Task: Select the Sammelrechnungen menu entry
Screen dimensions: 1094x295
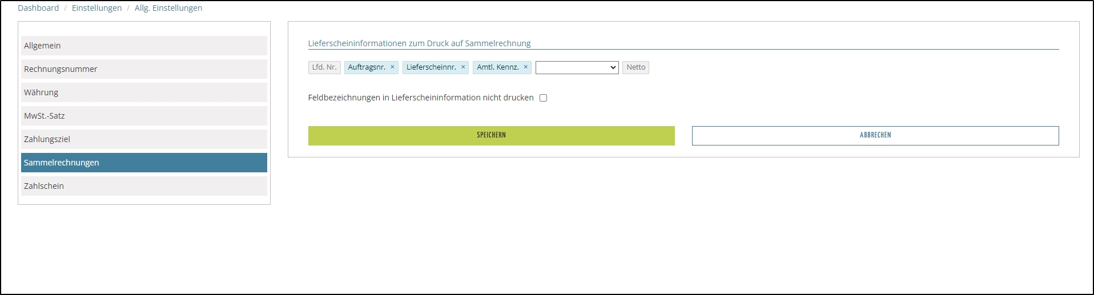Action: pos(144,163)
